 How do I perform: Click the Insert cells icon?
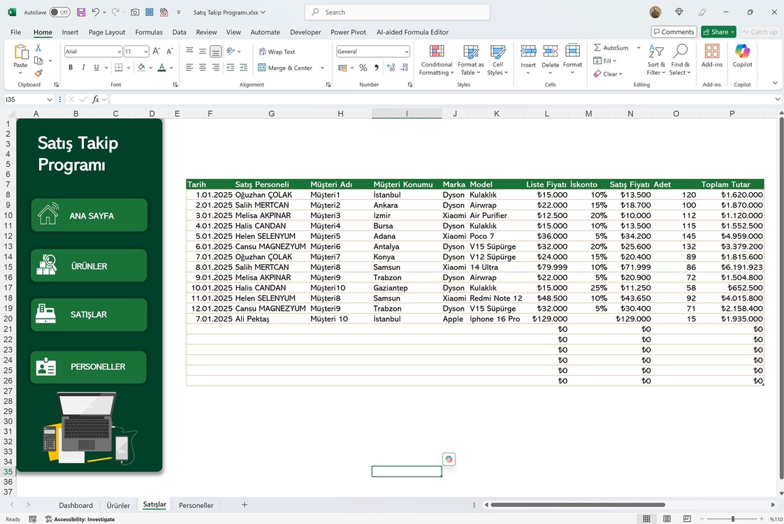(x=528, y=51)
